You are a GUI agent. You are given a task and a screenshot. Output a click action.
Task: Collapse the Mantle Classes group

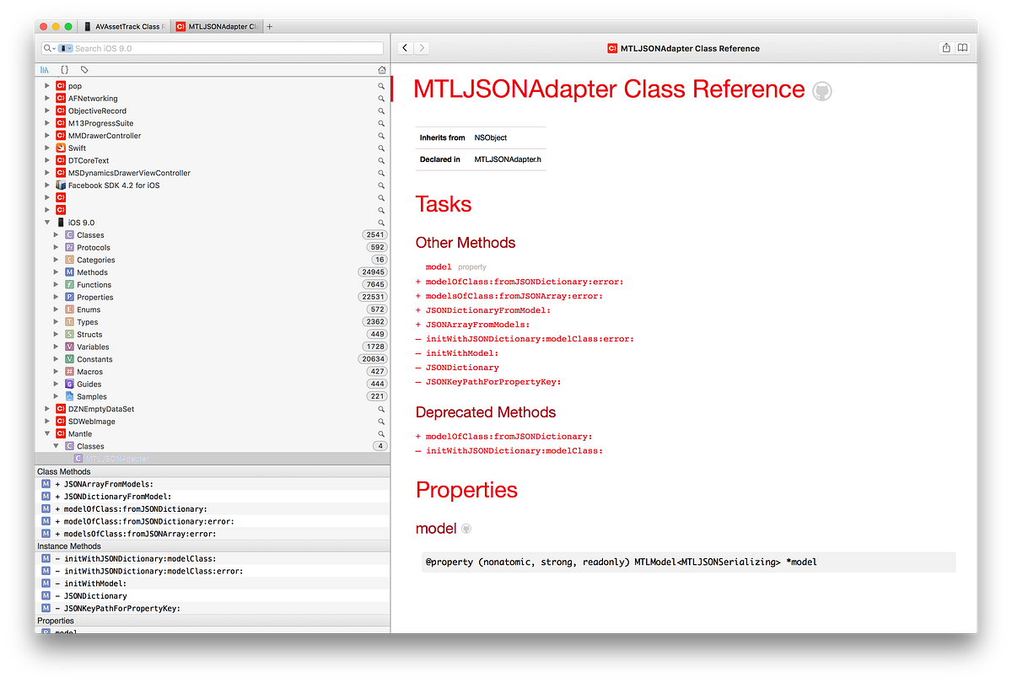pos(57,446)
